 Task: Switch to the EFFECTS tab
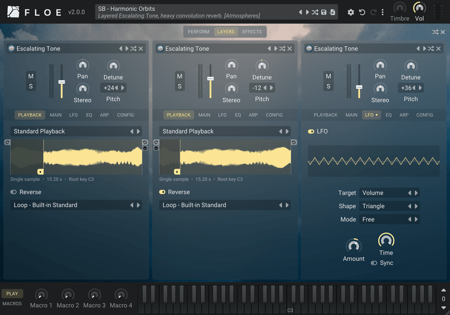[x=251, y=32]
